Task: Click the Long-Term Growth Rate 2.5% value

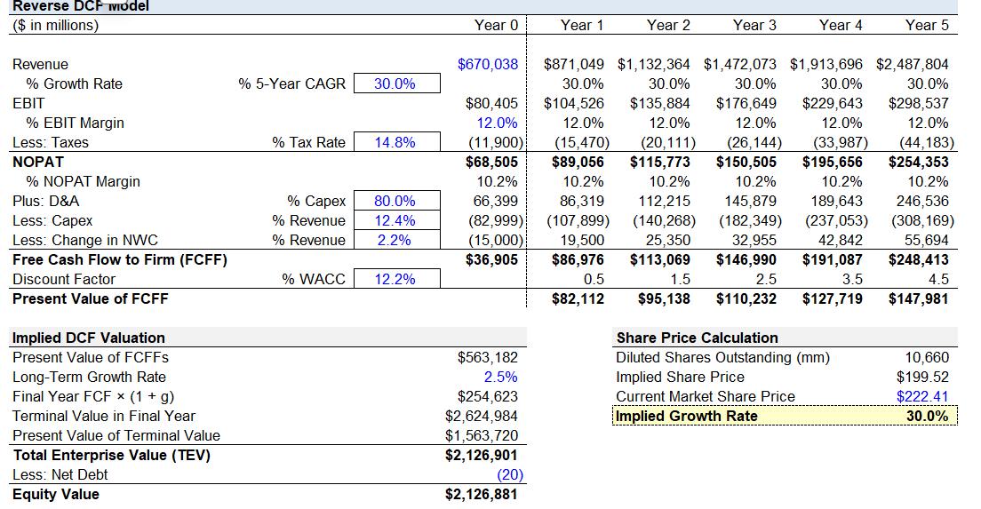Action: (501, 377)
